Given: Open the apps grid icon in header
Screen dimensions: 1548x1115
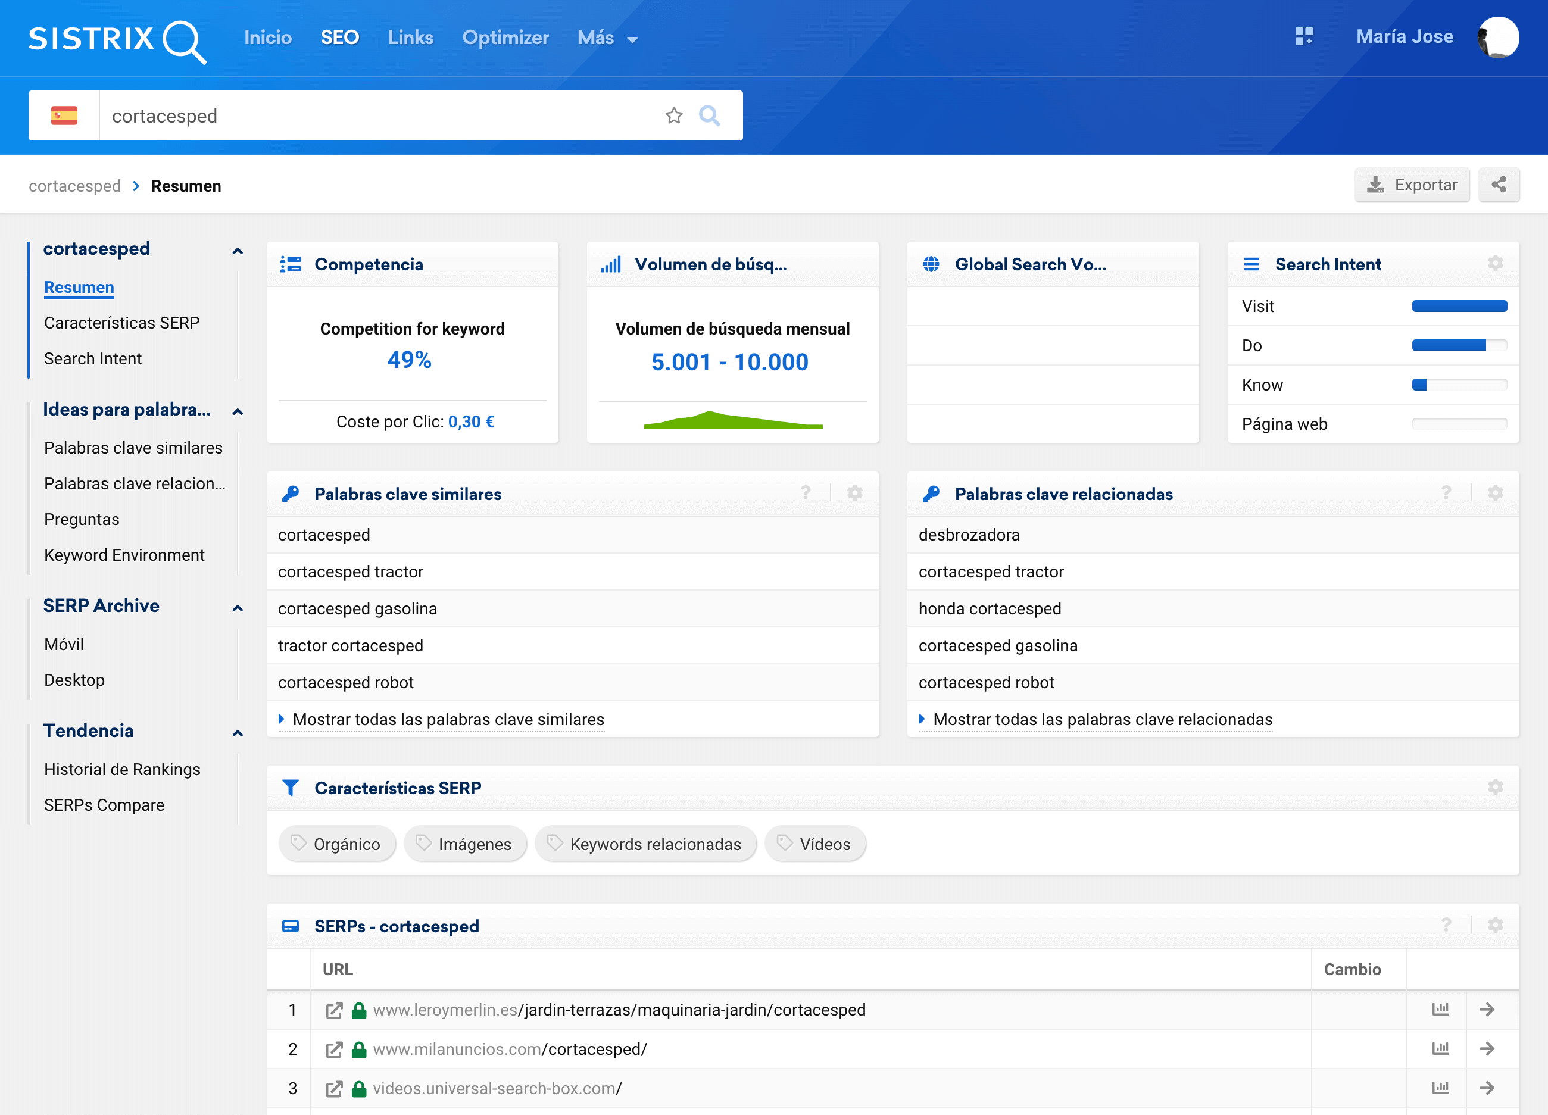Looking at the screenshot, I should pyautogui.click(x=1304, y=37).
